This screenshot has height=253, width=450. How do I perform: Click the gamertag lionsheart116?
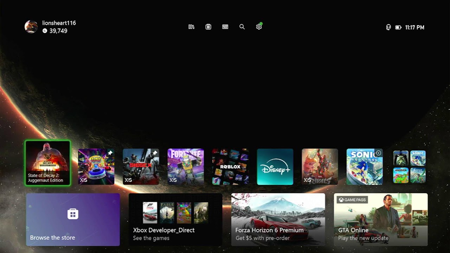click(x=59, y=23)
